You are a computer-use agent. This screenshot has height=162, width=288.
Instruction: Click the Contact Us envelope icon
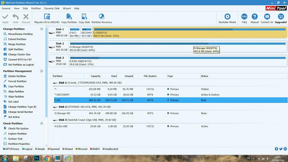pyautogui.click(x=267, y=17)
